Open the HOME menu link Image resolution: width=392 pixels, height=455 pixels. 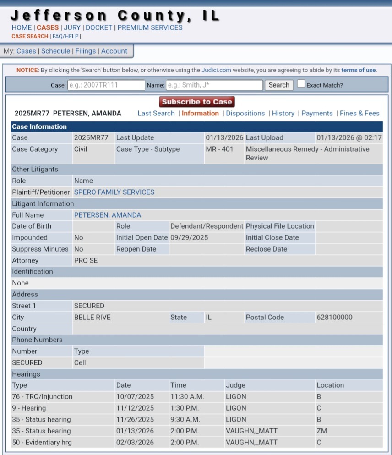pos(22,27)
